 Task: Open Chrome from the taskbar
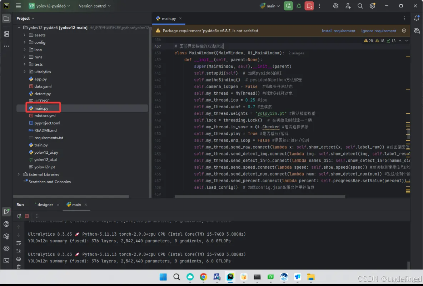click(203, 277)
